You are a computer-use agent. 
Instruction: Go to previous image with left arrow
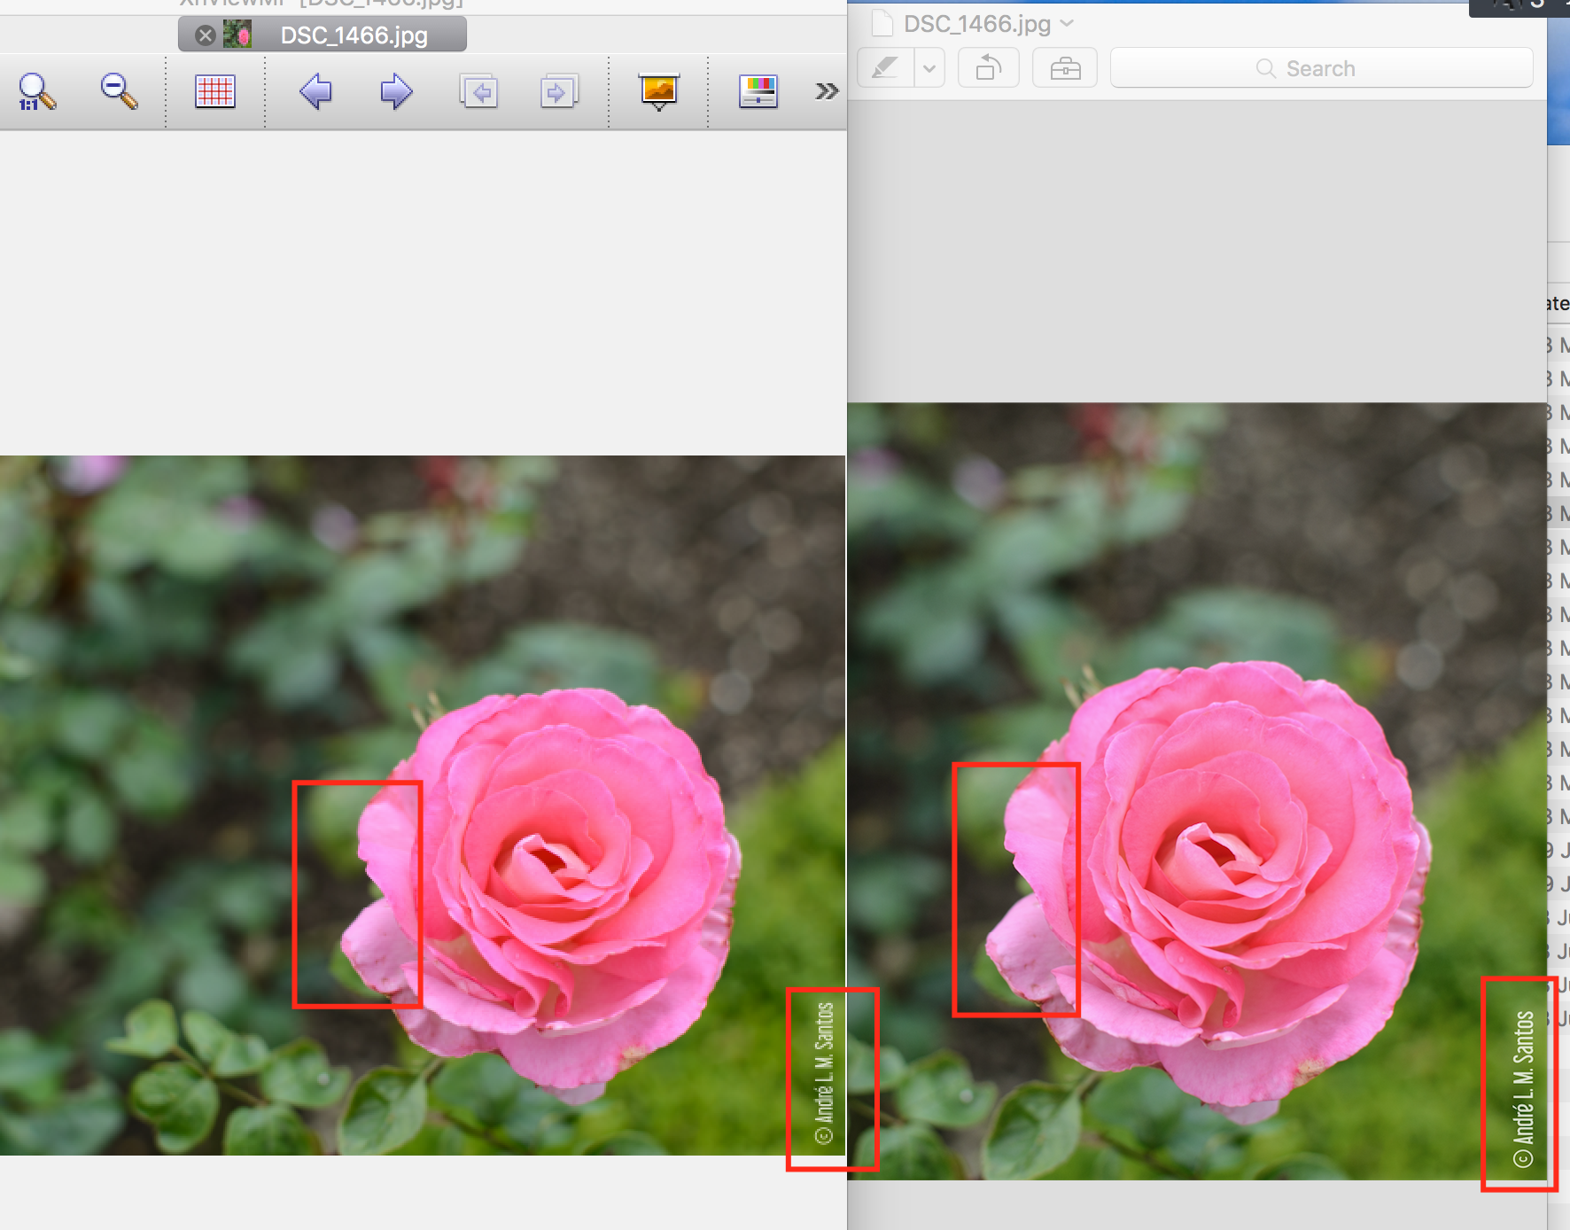pyautogui.click(x=315, y=91)
